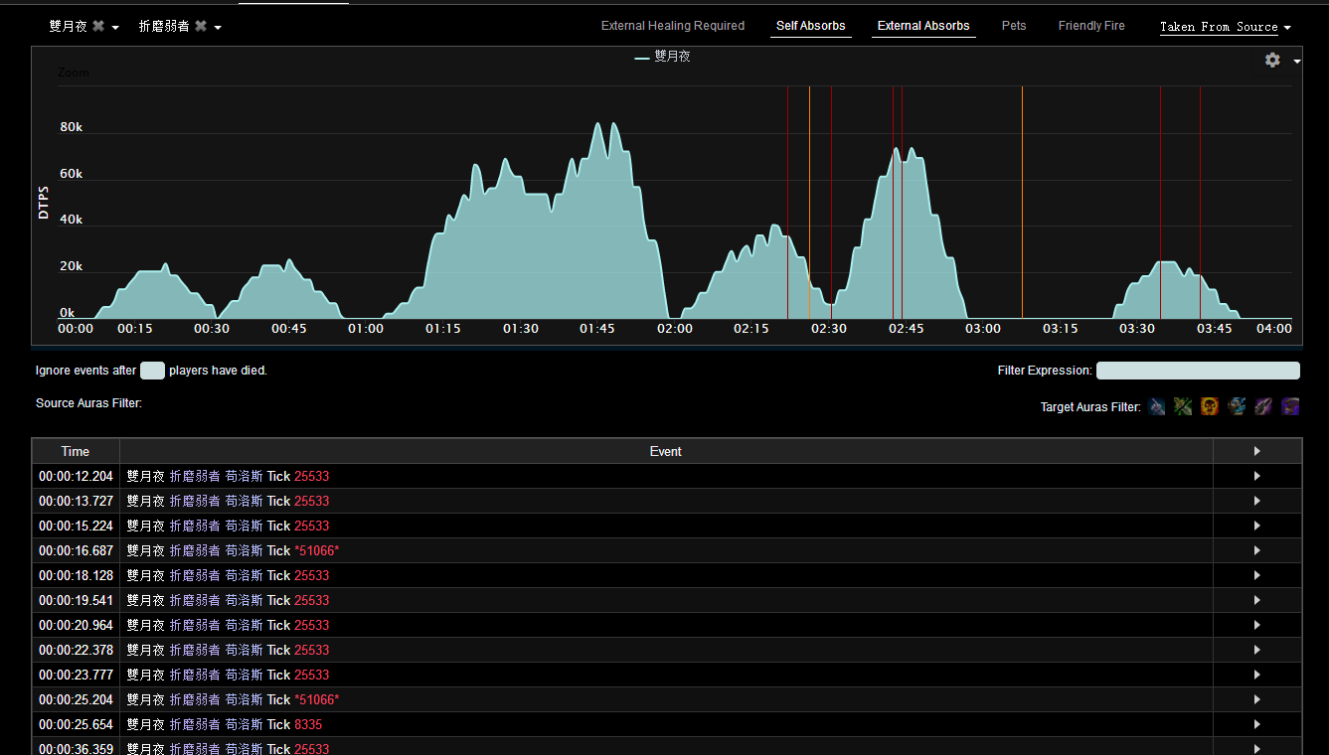This screenshot has width=1329, height=755.
Task: Expand the event at 00:00:25.654
Action: (x=1257, y=724)
